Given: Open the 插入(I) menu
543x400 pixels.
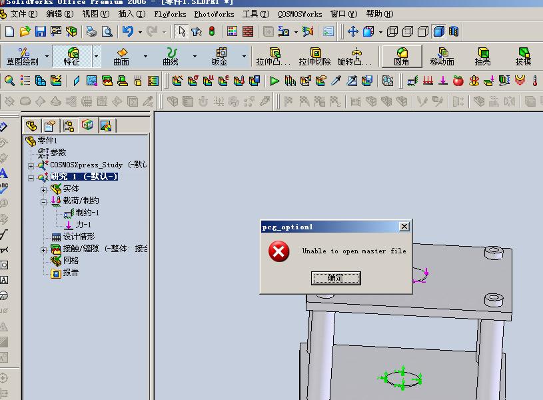Looking at the screenshot, I should coord(132,14).
